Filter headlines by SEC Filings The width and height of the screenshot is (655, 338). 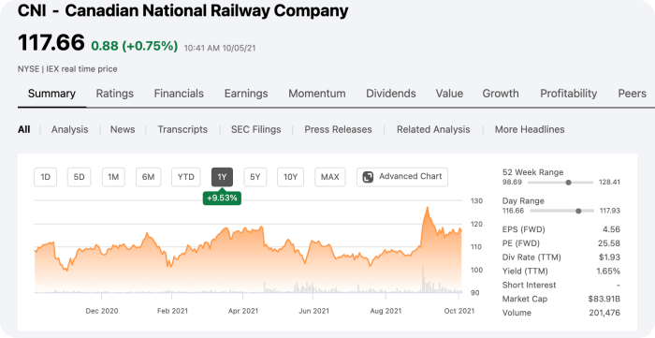pyautogui.click(x=256, y=129)
